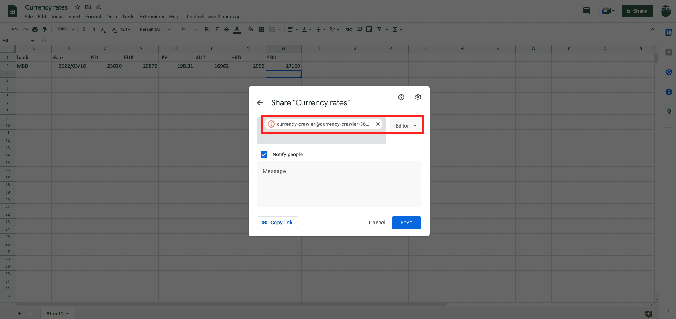This screenshot has width=676, height=319.
Task: Open the insert chart tool
Action: 369,29
